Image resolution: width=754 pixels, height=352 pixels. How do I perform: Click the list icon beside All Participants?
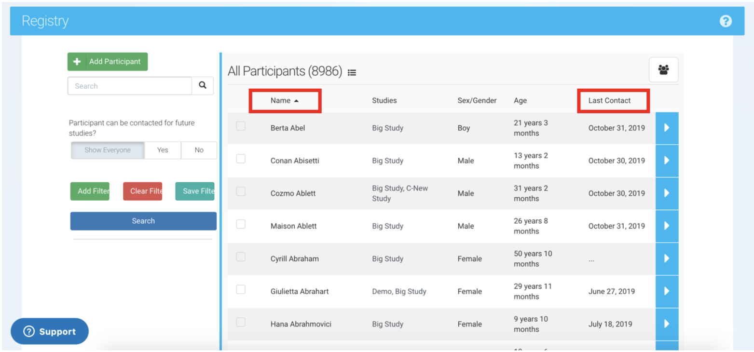click(352, 73)
